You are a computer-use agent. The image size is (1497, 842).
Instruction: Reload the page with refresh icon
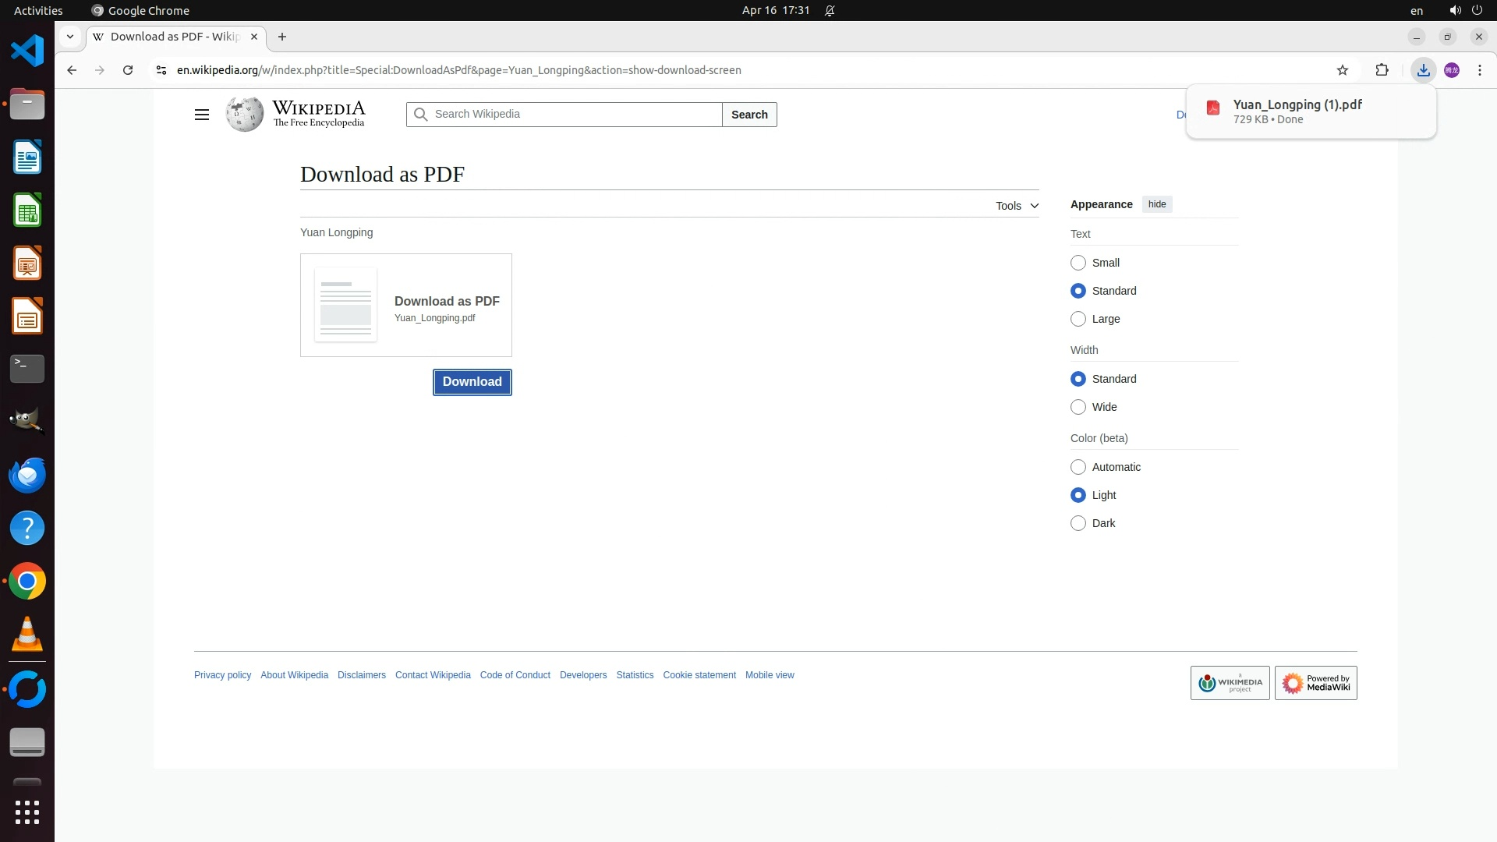point(128,70)
